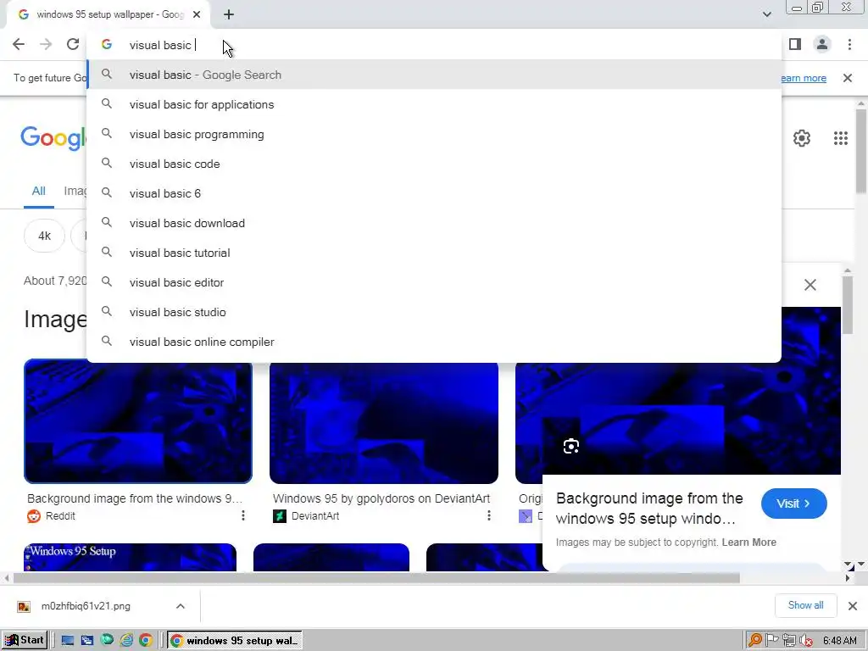Open more options for DeviantArt result

click(x=489, y=516)
